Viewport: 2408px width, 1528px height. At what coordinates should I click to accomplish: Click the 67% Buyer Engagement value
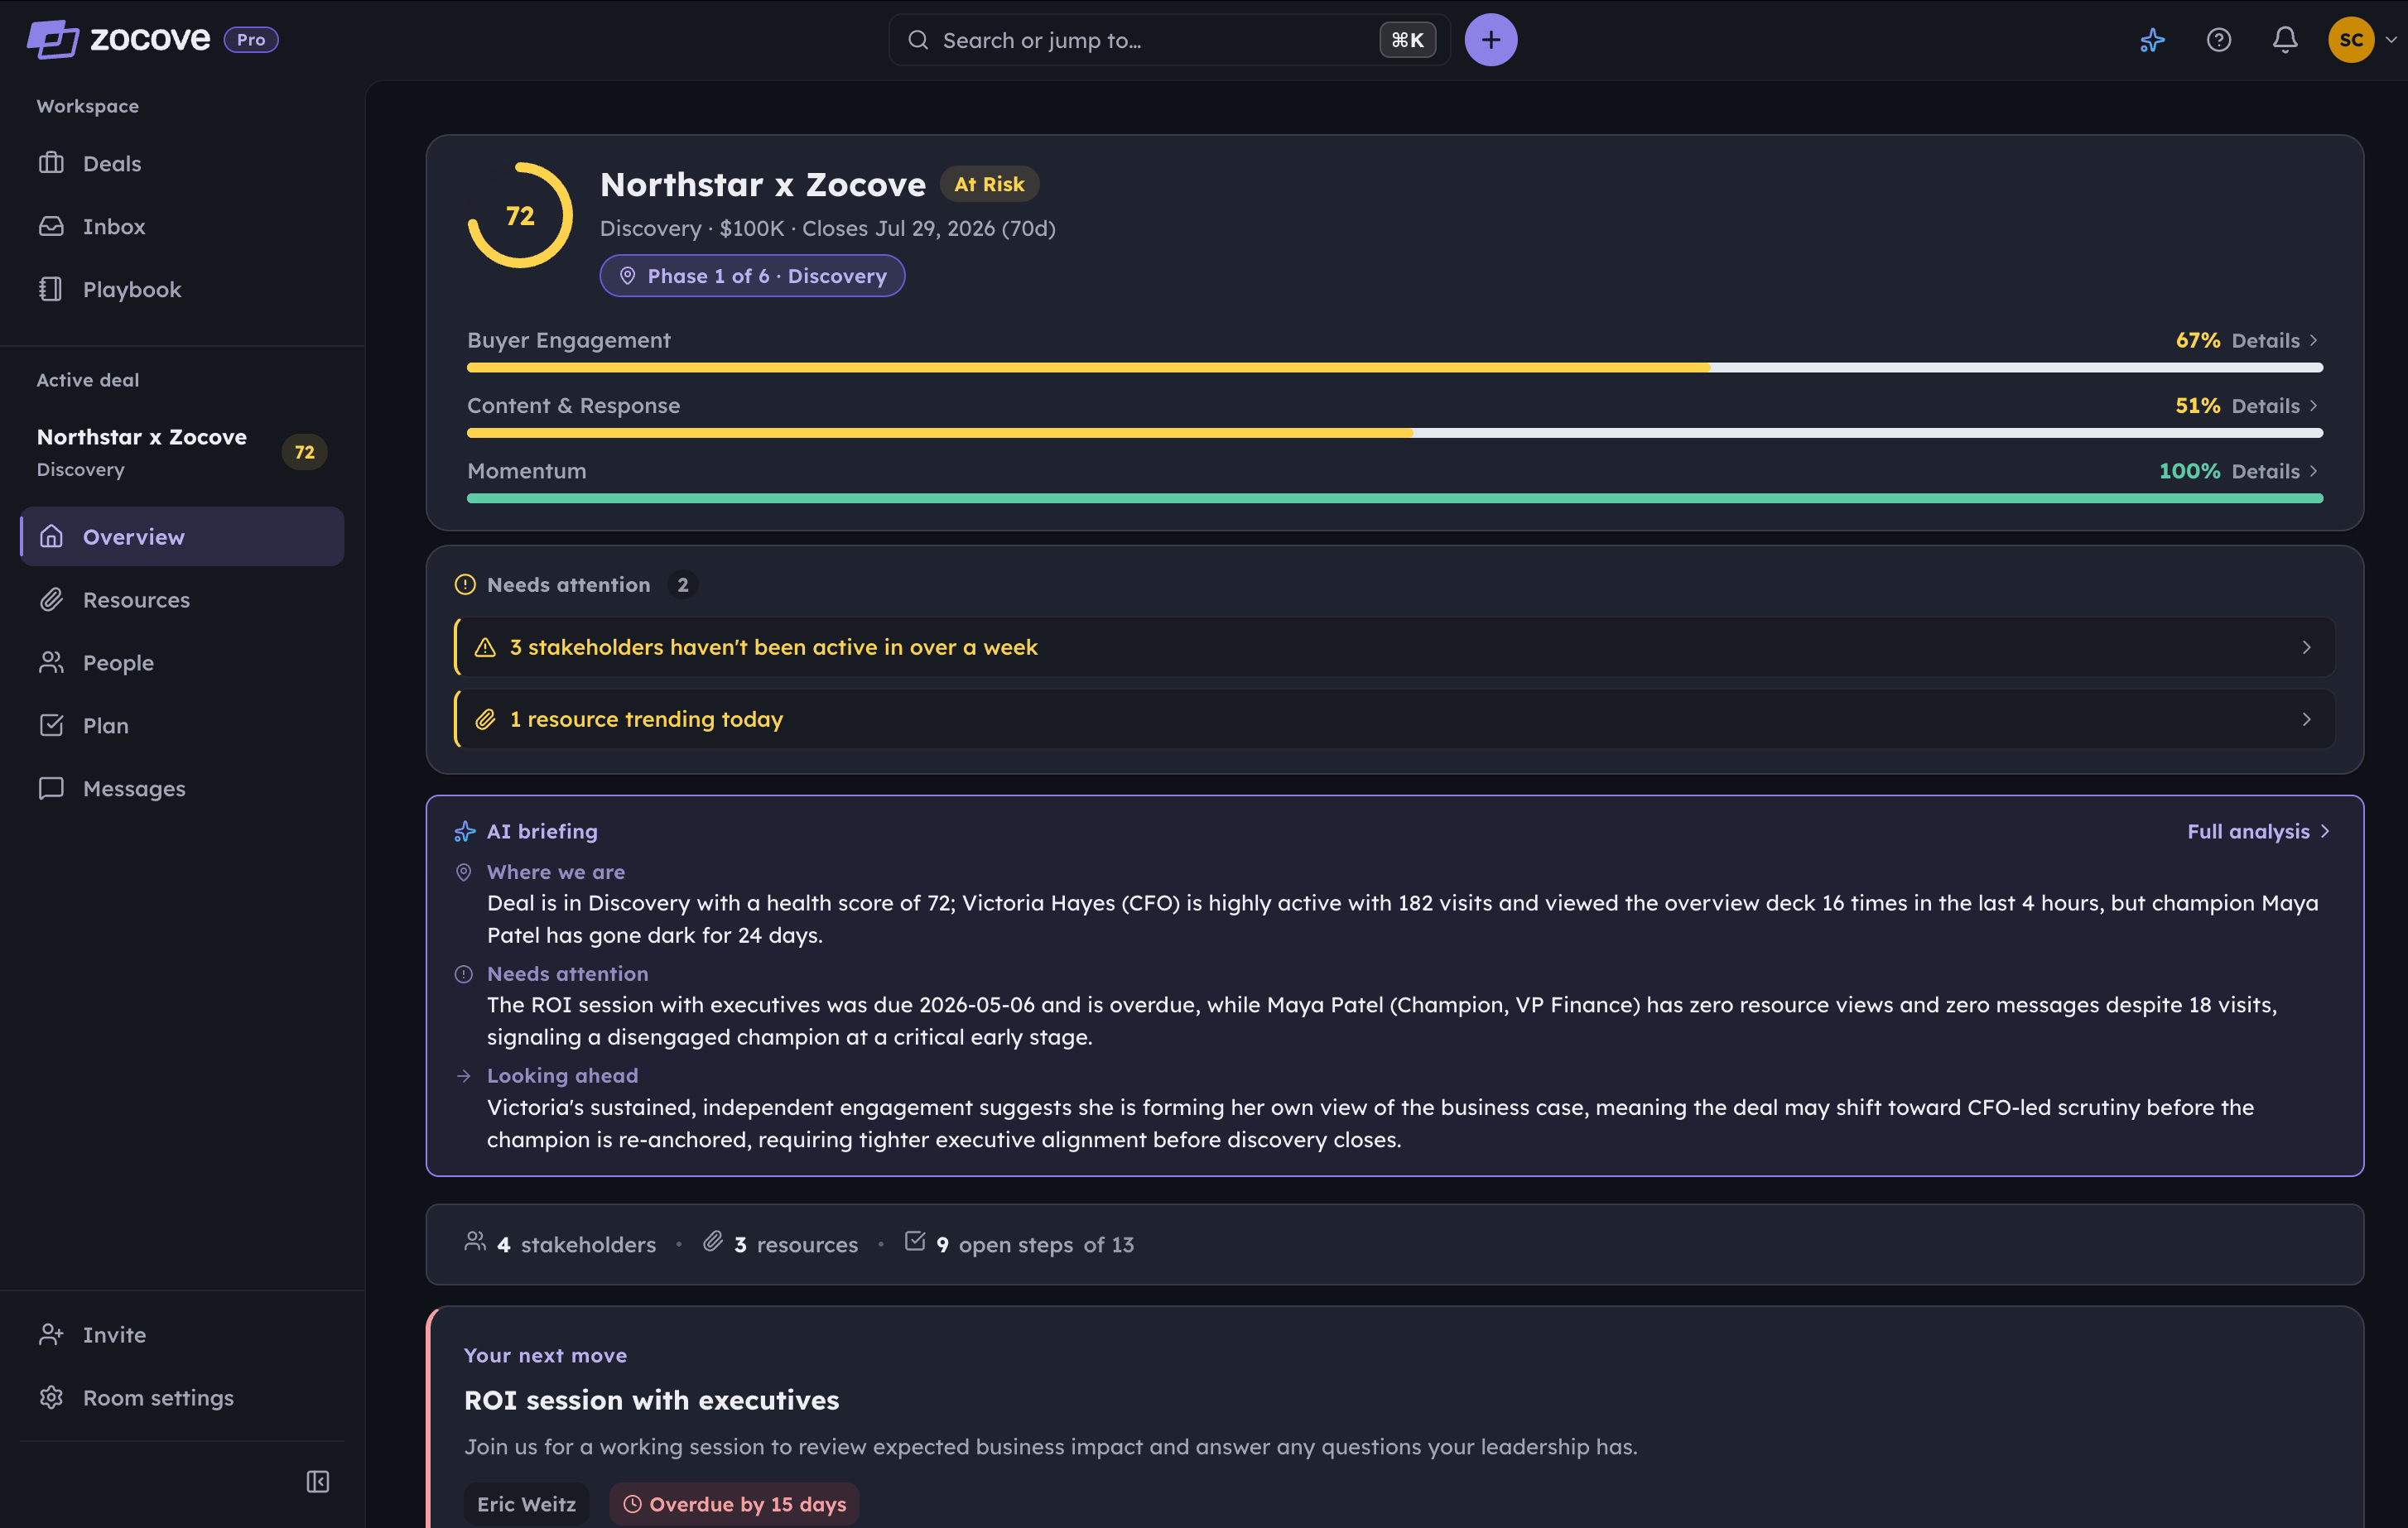pyautogui.click(x=2197, y=341)
